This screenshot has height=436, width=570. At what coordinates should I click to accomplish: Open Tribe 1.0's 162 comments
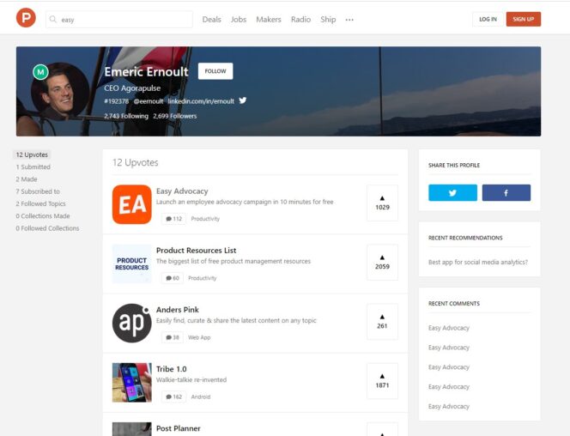pos(173,397)
